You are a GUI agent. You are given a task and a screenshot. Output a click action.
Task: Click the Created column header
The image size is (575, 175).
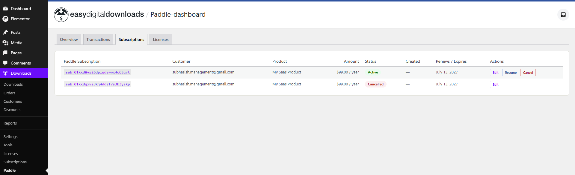coord(413,61)
